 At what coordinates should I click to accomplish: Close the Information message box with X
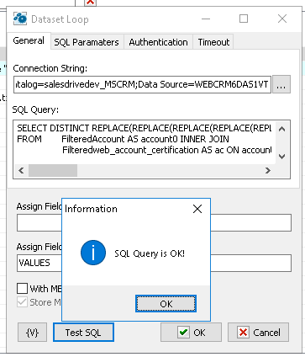pos(197,209)
